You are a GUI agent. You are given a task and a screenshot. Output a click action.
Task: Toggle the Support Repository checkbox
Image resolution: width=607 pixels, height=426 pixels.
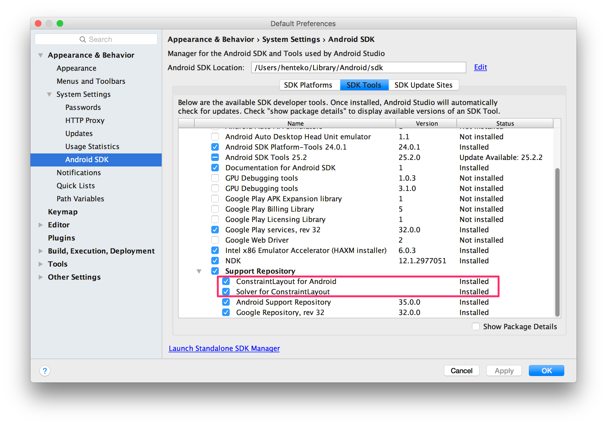215,271
